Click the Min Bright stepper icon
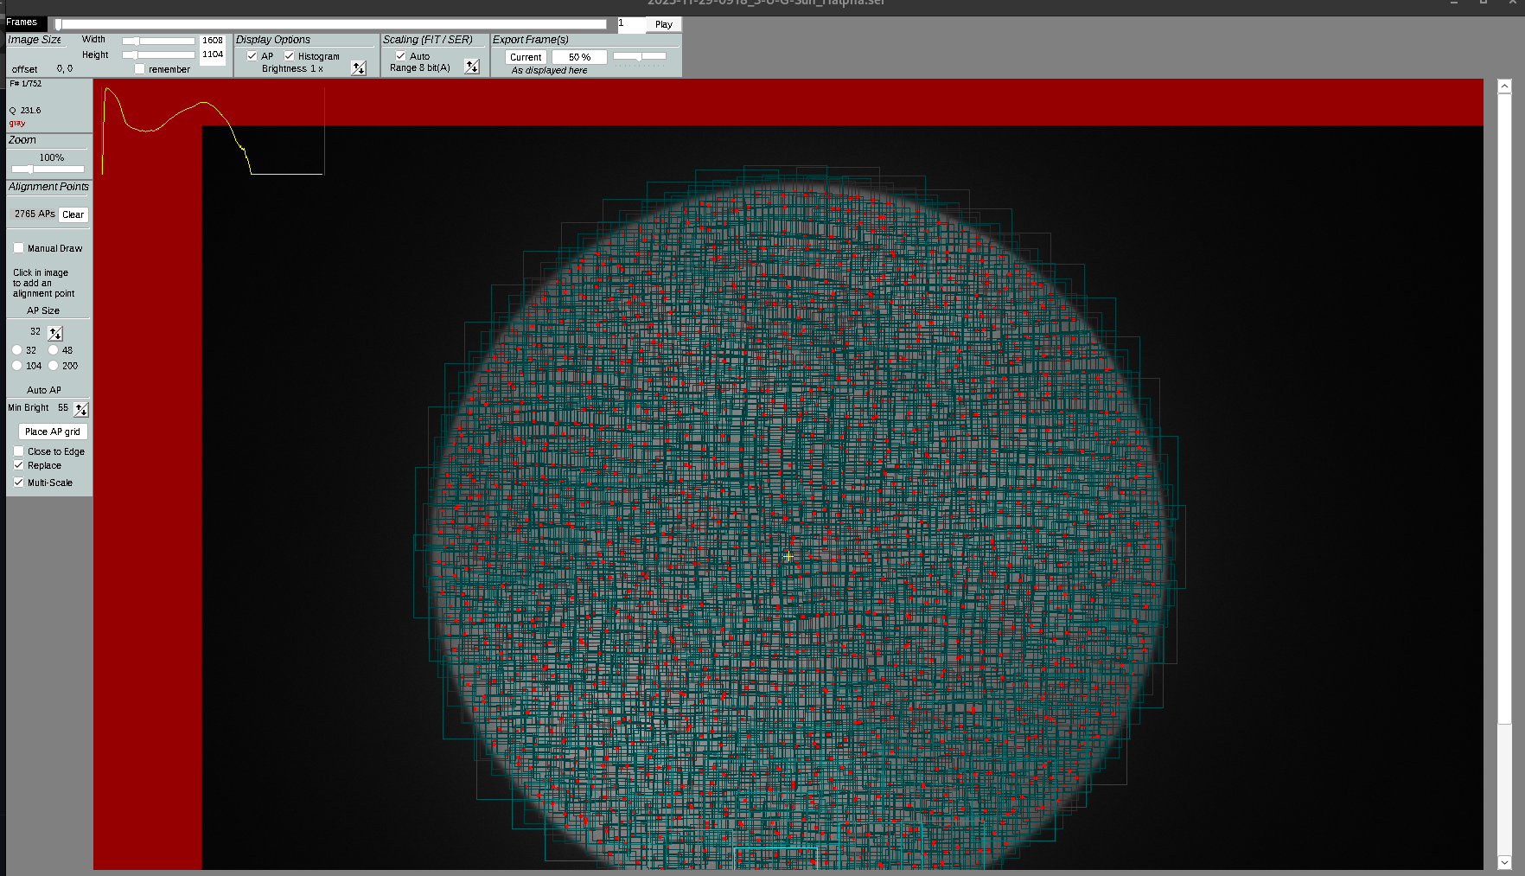This screenshot has height=876, width=1525. pos(80,409)
